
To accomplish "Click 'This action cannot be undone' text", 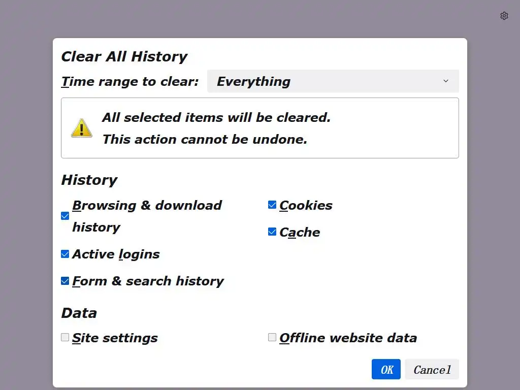I will [x=205, y=139].
